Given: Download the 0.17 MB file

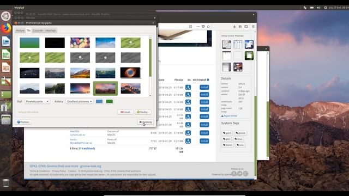Looking at the screenshot, I should pyautogui.click(x=188, y=87).
